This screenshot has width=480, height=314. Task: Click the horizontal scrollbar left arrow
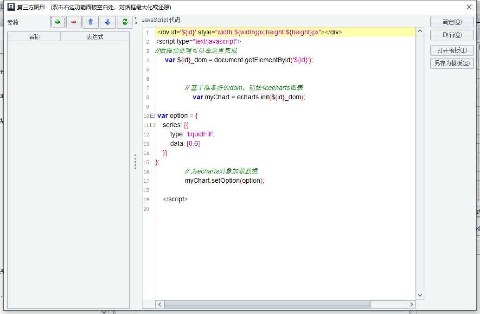(x=160, y=304)
